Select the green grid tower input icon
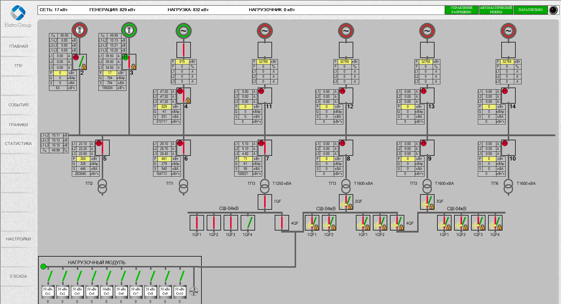This screenshot has width=561, height=304. pos(129,30)
